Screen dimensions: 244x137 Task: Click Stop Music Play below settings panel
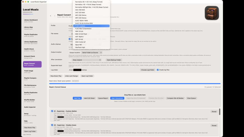56,76
